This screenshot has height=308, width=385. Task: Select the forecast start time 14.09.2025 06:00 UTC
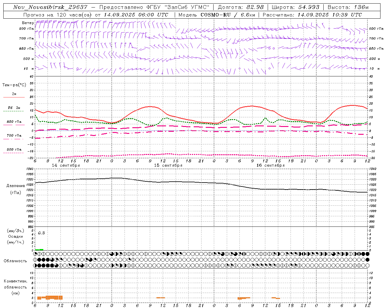pyautogui.click(x=136, y=15)
